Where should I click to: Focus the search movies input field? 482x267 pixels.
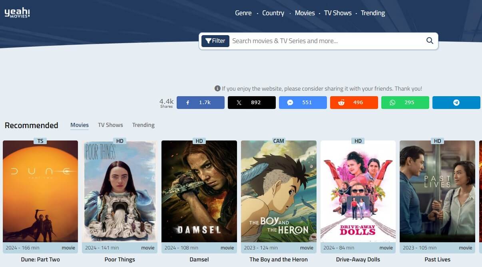(x=326, y=41)
